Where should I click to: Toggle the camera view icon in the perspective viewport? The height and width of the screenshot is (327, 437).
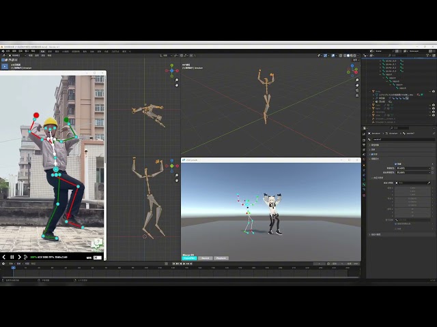357,91
